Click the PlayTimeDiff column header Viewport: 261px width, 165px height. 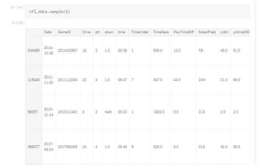[x=184, y=32]
